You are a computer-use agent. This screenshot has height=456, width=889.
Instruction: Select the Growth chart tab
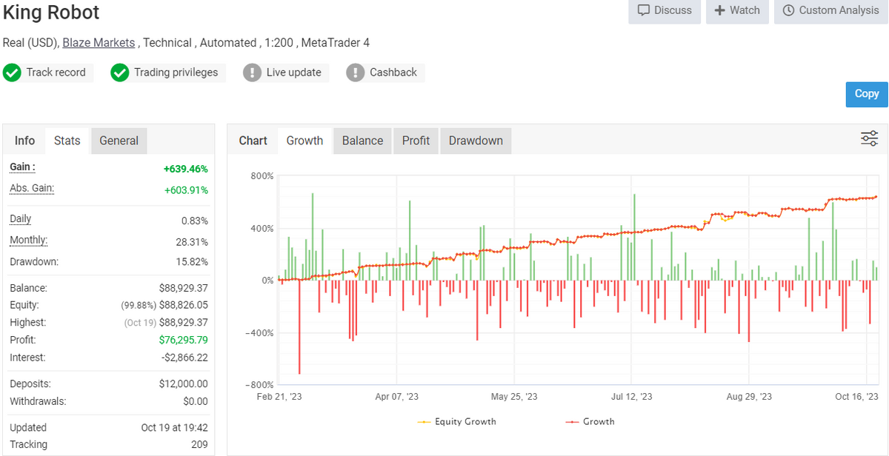(304, 141)
